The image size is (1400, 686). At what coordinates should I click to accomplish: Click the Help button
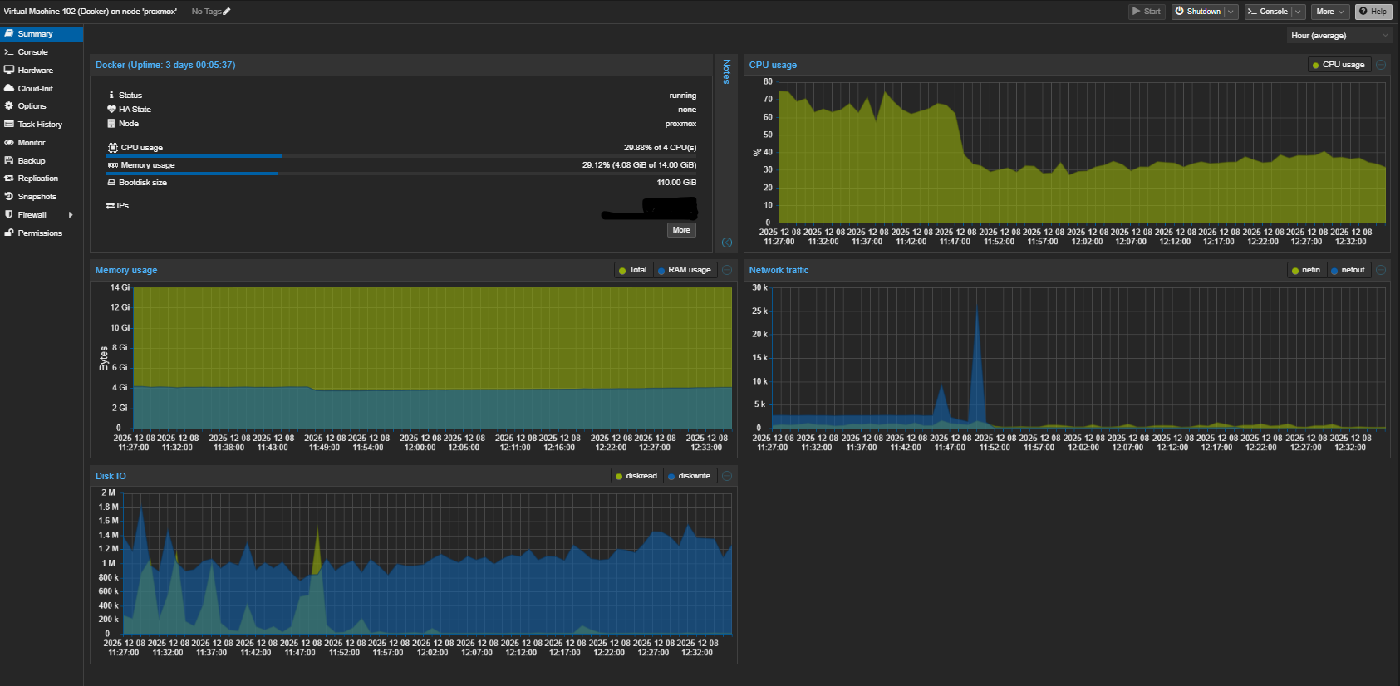tap(1373, 12)
